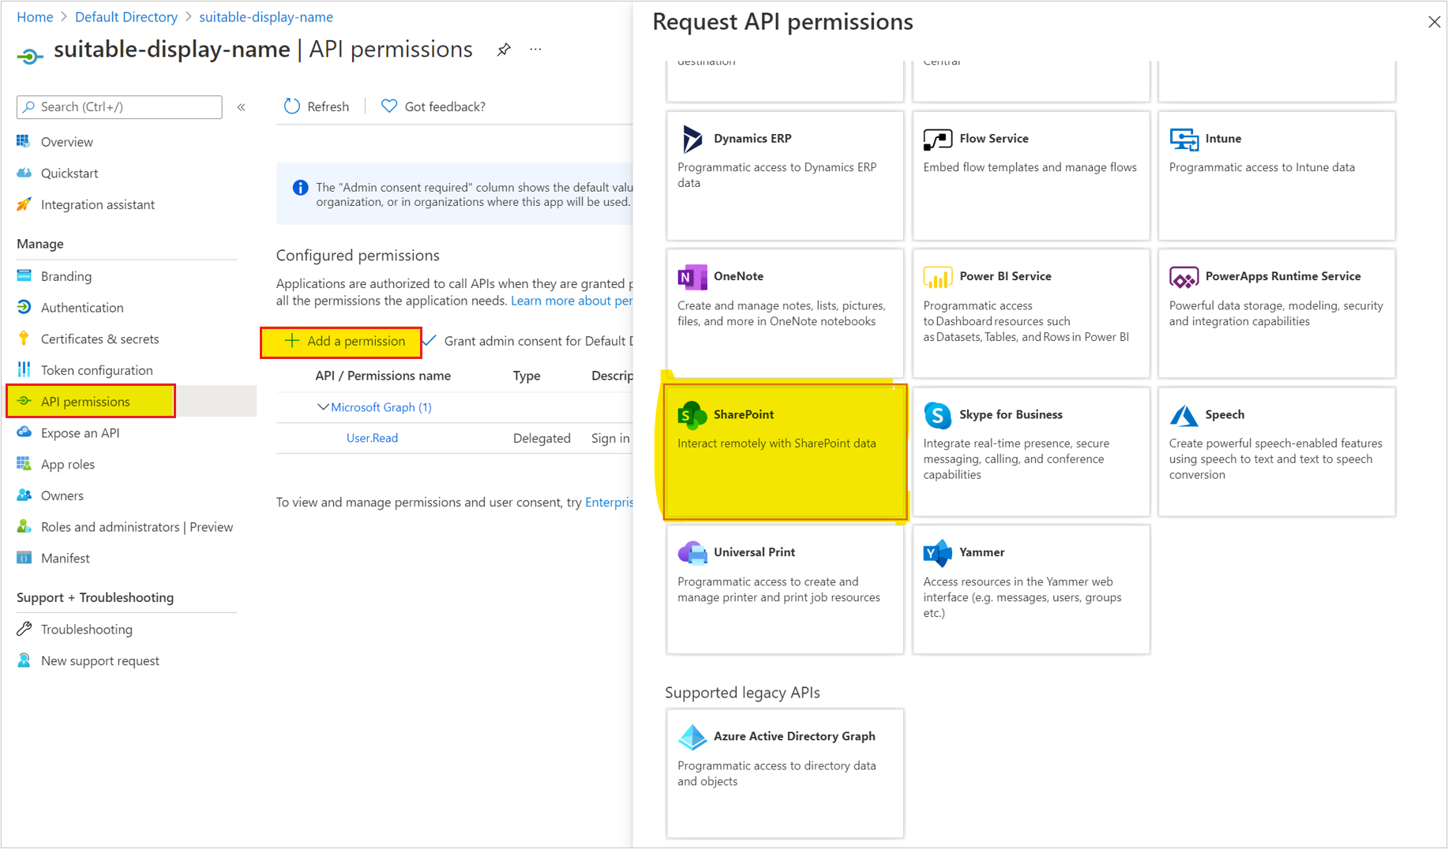Select PowerApps Runtime Service icon
1448x849 pixels.
click(x=1184, y=277)
